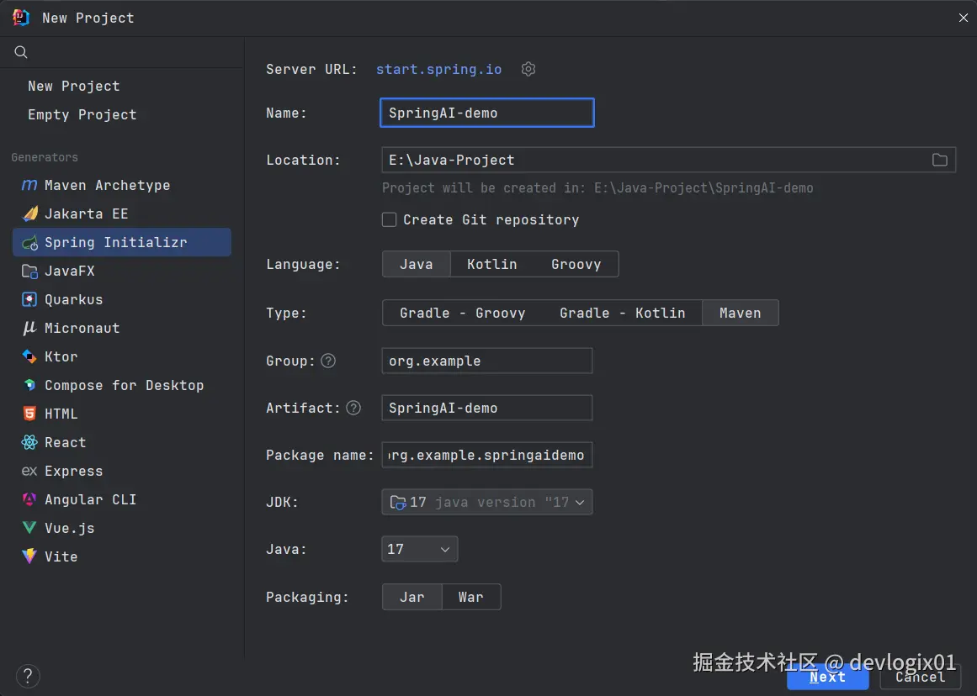Click the Jakarta EE icon
The height and width of the screenshot is (696, 977).
(x=29, y=214)
